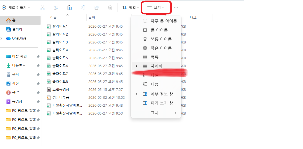The height and width of the screenshot is (149, 303).
Task: Switch to 내용 content view
Action: click(x=156, y=84)
